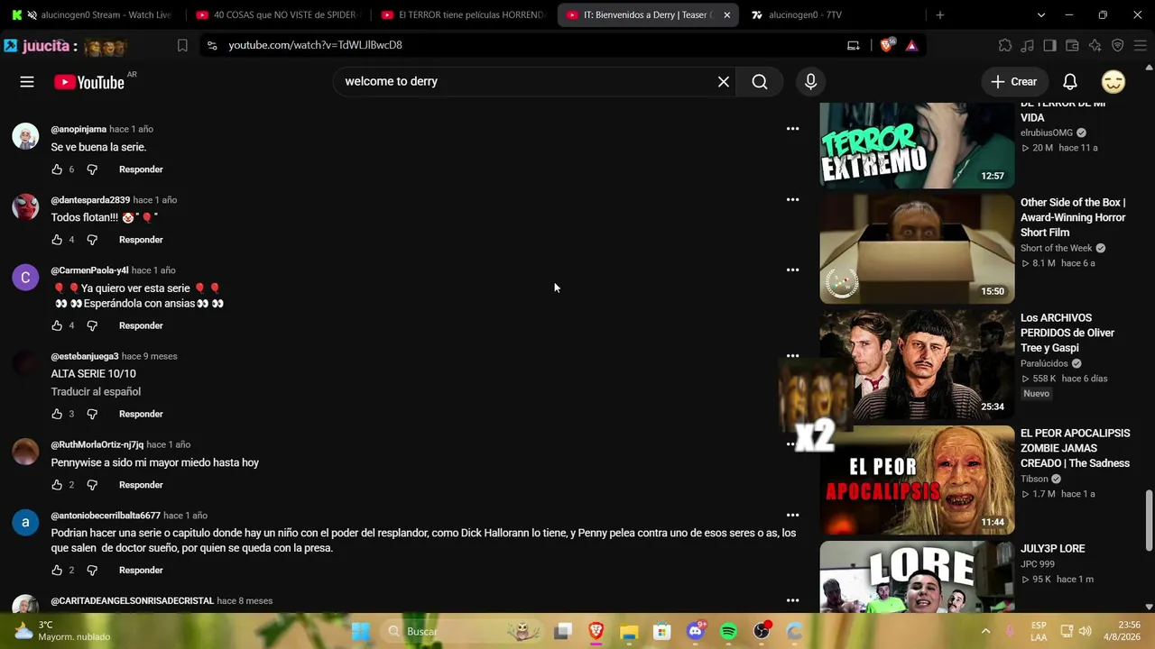Open Brave Shields lion icon
Viewport: 1155px width, 649px height.
[887, 45]
